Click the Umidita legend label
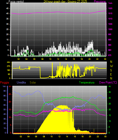The width and height of the screenshot is (118, 140). tap(21, 82)
